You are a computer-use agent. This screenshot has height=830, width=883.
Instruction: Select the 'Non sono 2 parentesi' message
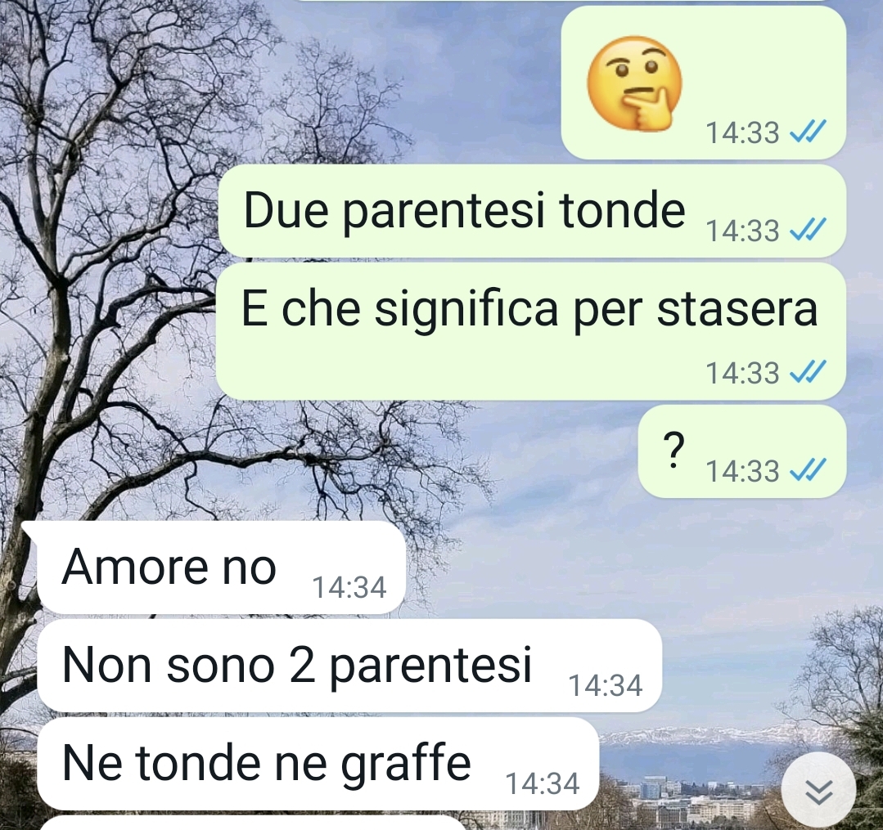pos(349,666)
